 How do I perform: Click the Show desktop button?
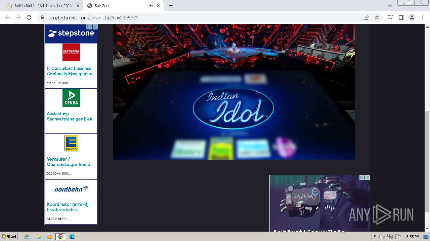point(426,237)
